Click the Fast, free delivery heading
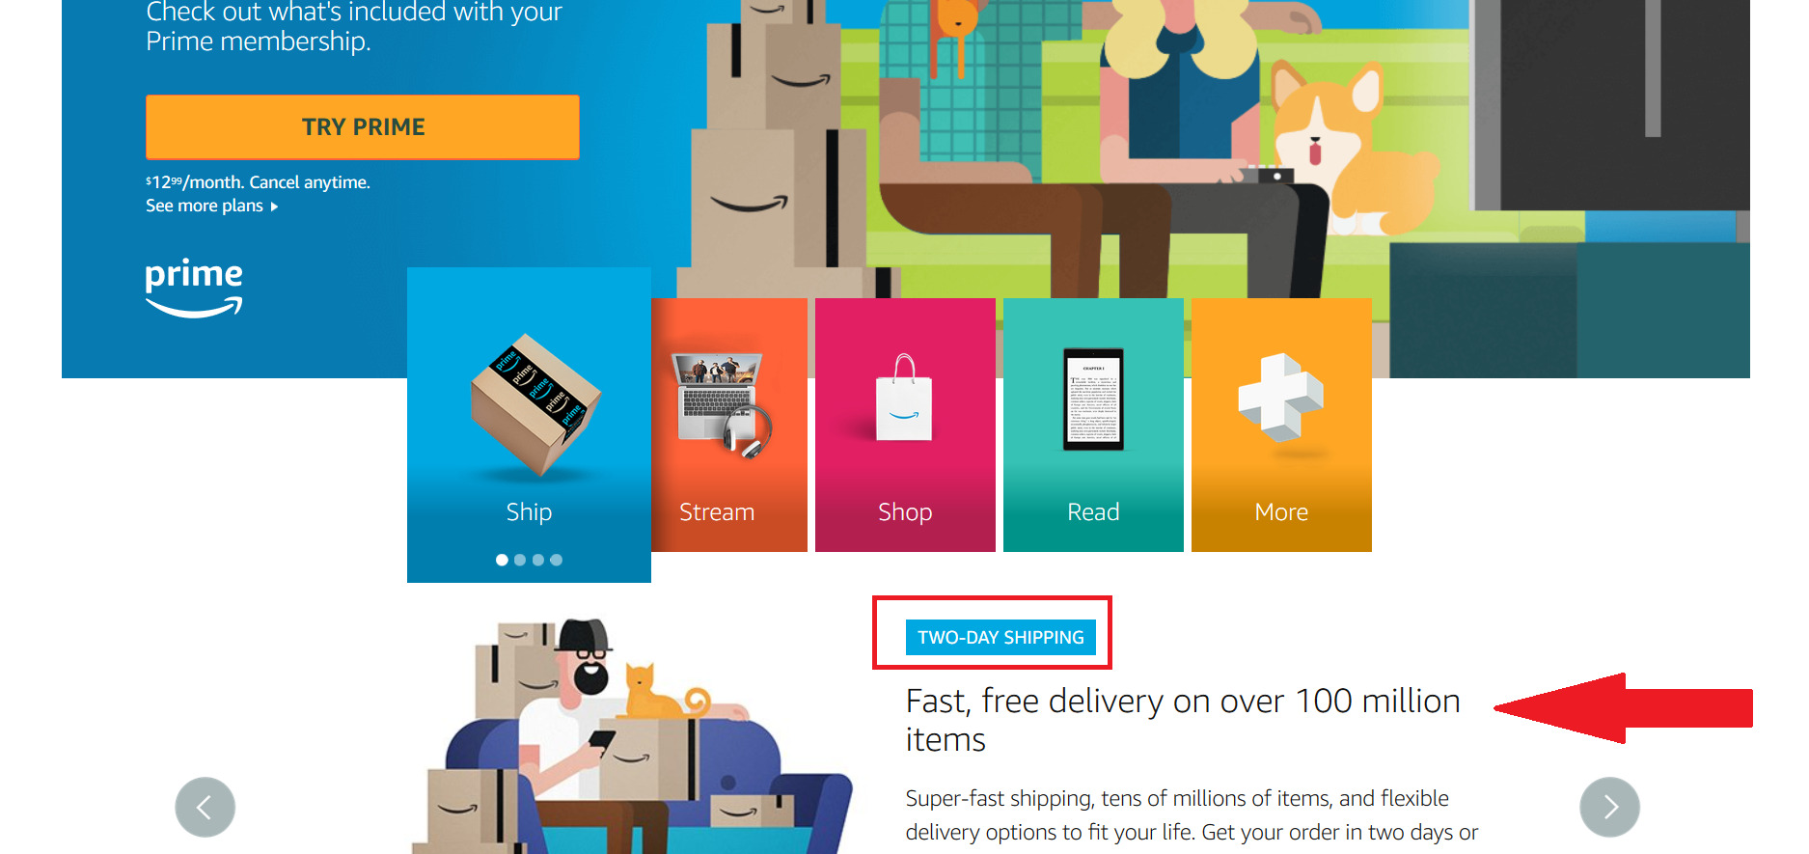 [x=1183, y=720]
